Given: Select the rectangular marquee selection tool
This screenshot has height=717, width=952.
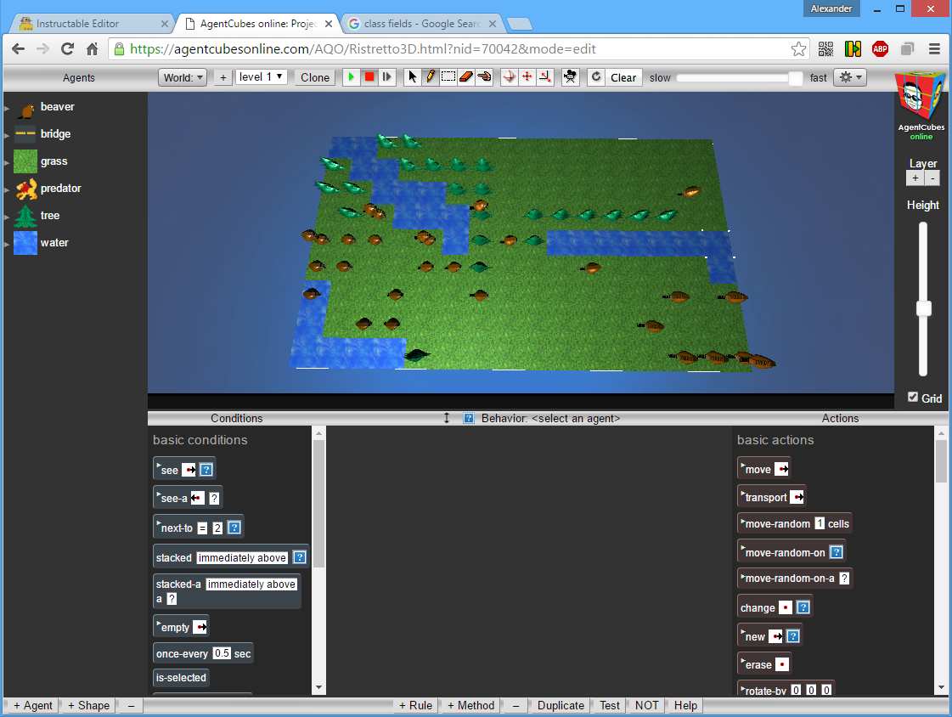Looking at the screenshot, I should click(448, 77).
